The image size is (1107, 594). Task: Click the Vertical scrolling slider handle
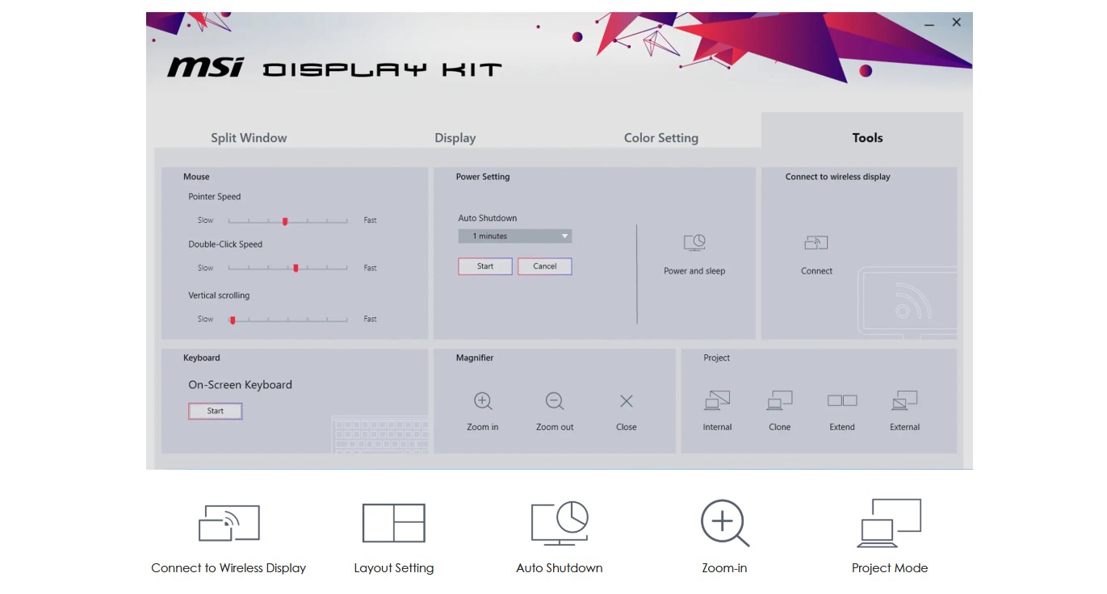coord(233,320)
